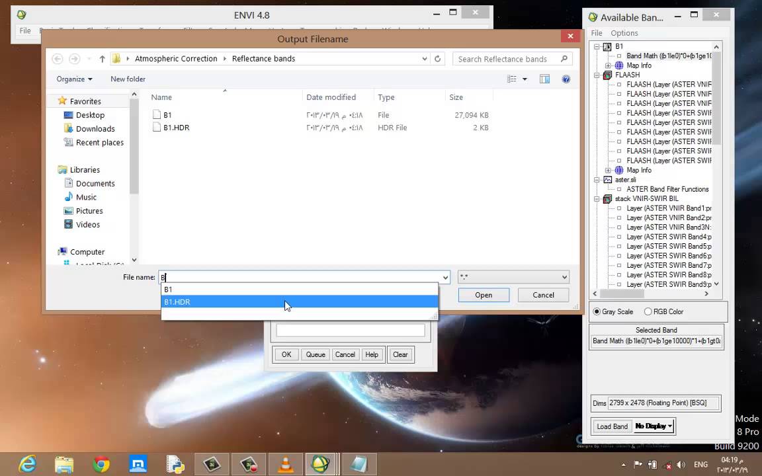Screen dimensions: 762x476
Task: Open Videos library in sidebar
Action: 87,224
